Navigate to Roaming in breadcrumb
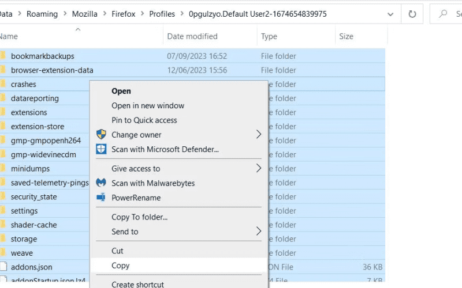Screen dimensions: 462x288 click(42, 14)
